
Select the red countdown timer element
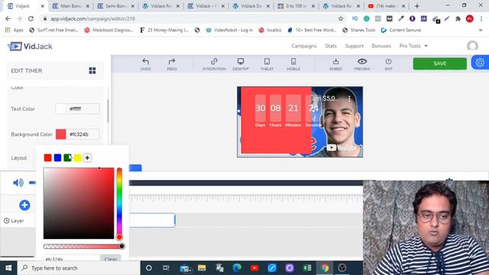[276, 121]
